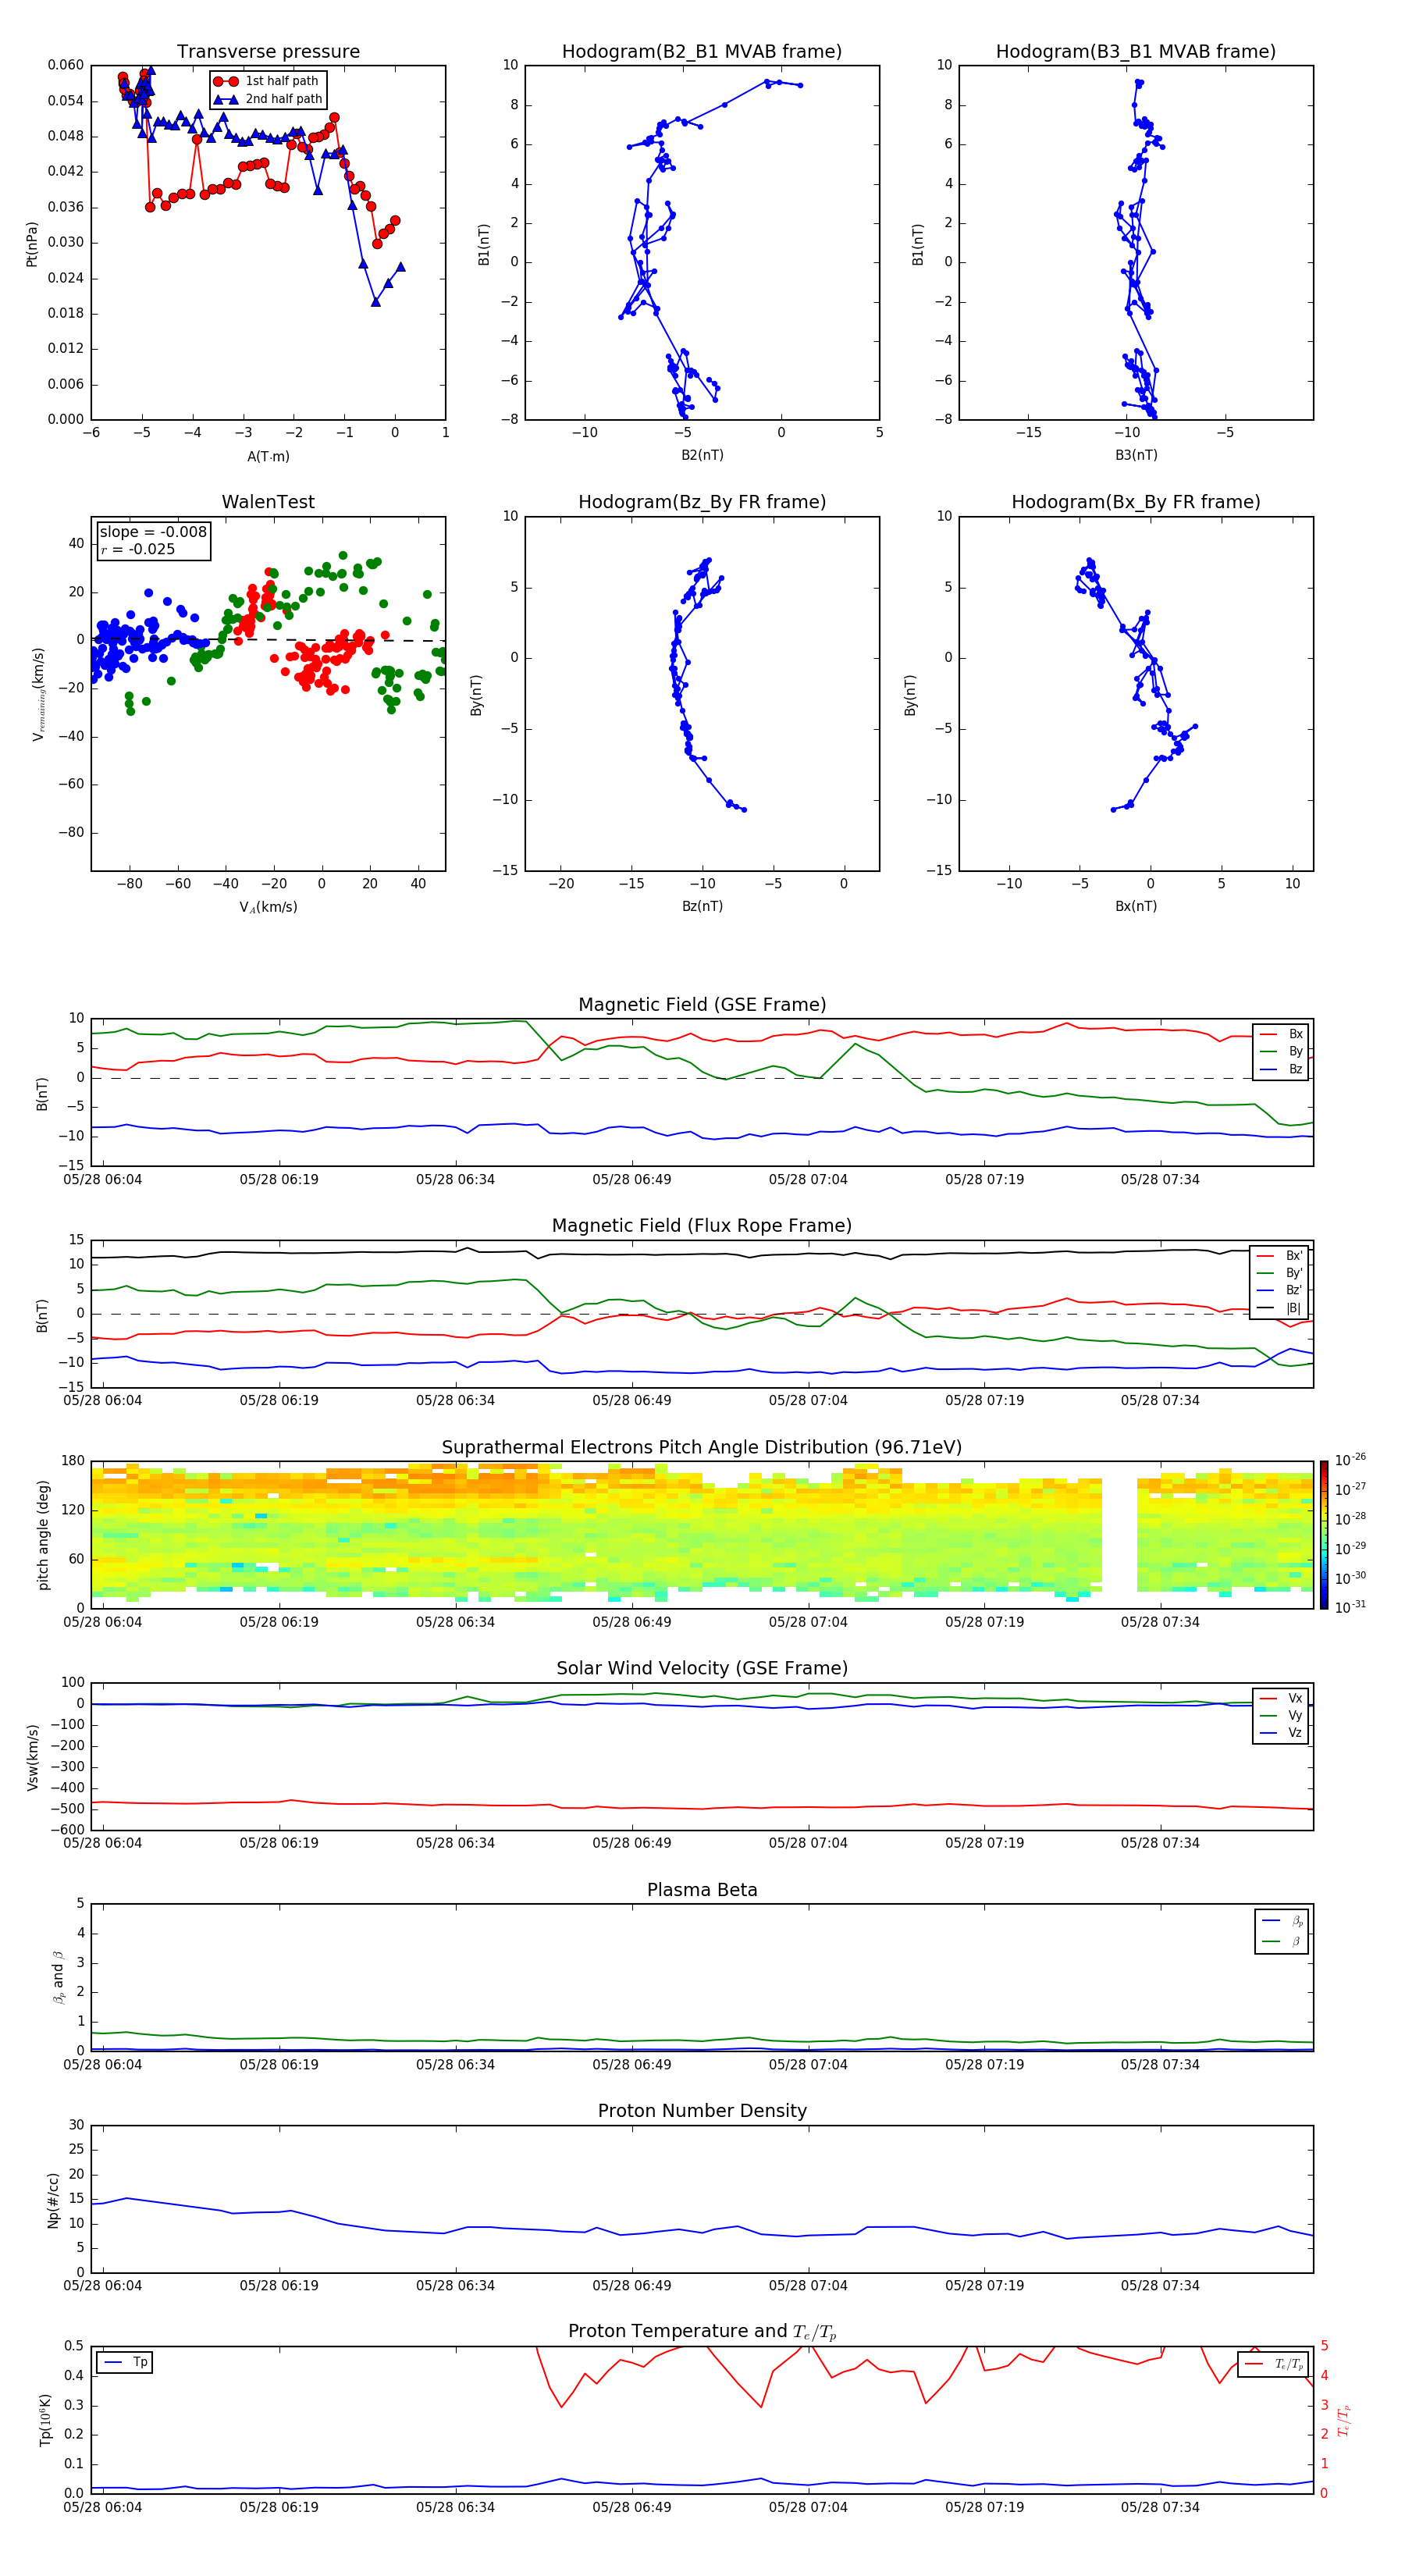Click the 'Pt(nPa)' y-axis label
The height and width of the screenshot is (2576, 1405).
tap(31, 244)
